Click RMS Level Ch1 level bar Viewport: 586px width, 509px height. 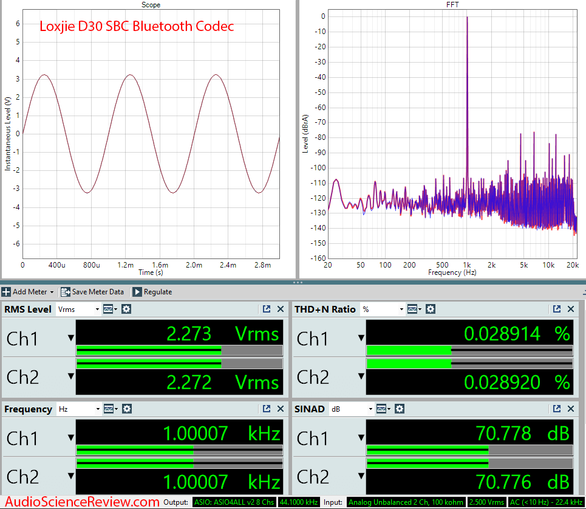pos(179,351)
